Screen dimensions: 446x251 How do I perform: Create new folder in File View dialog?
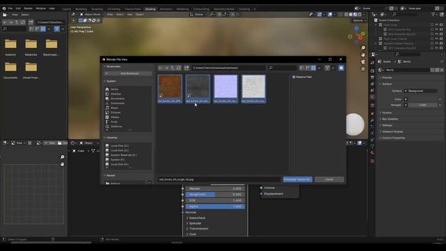[187, 68]
